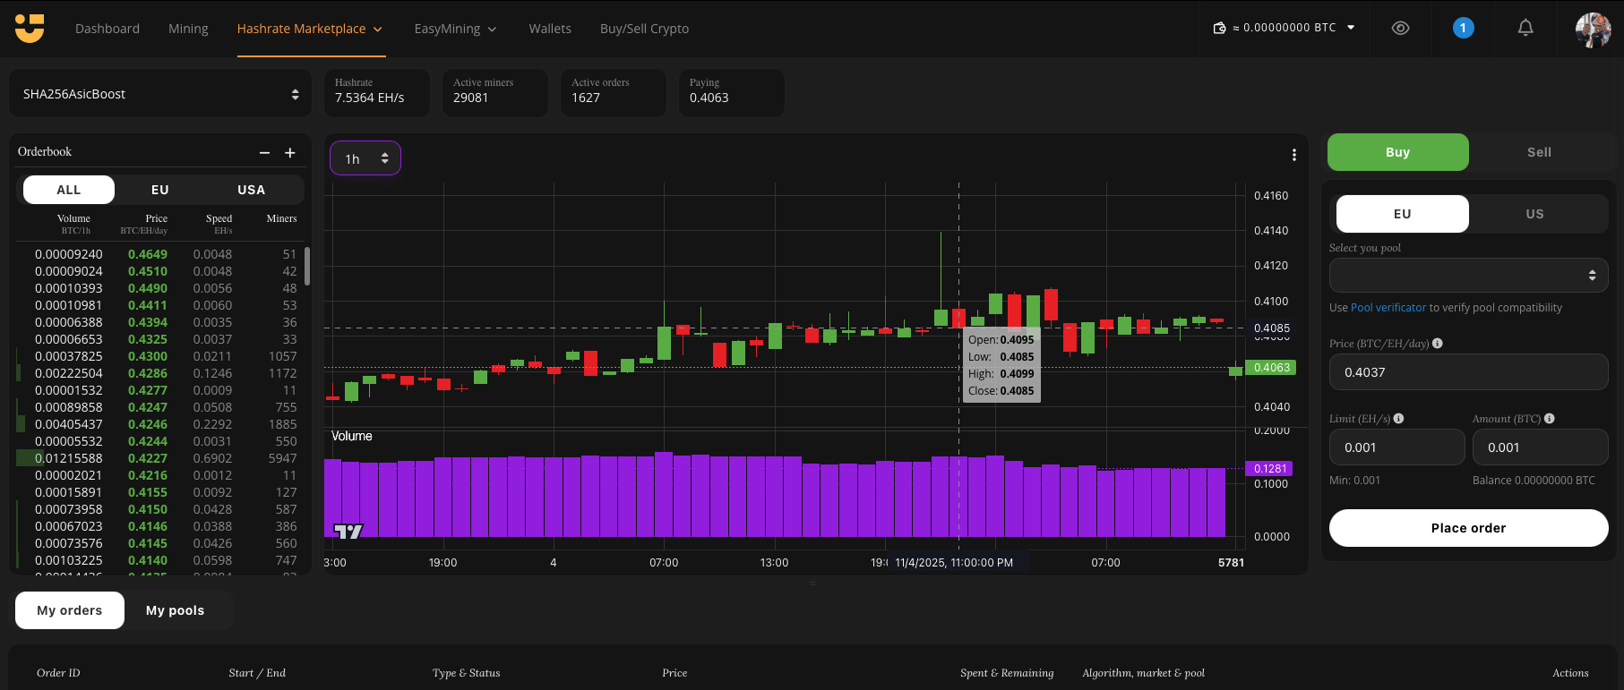The height and width of the screenshot is (690, 1624).
Task: Switch to the Sell order mode
Action: tap(1538, 152)
